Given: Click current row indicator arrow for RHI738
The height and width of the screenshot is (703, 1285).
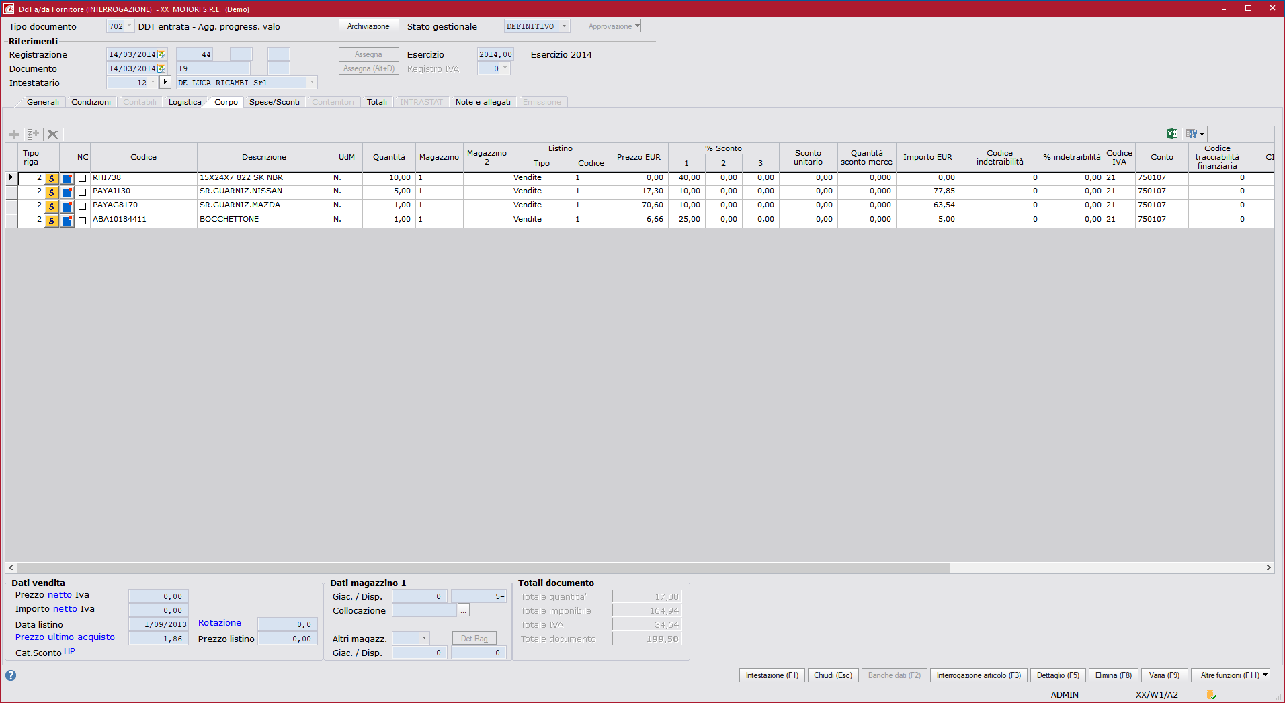Looking at the screenshot, I should pos(11,178).
